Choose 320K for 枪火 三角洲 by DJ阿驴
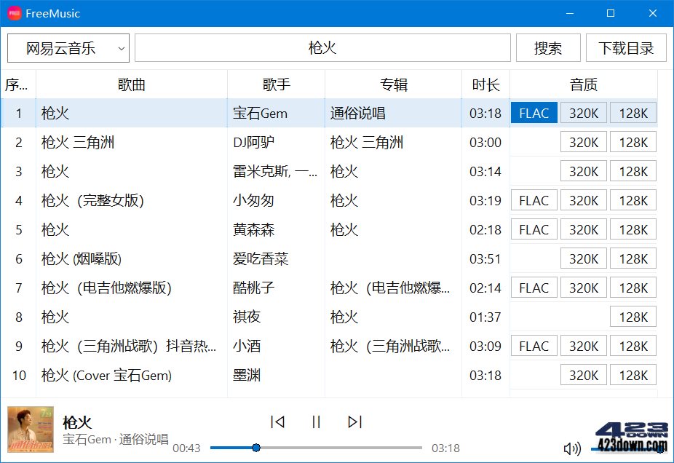This screenshot has height=463, width=674. pos(583,142)
